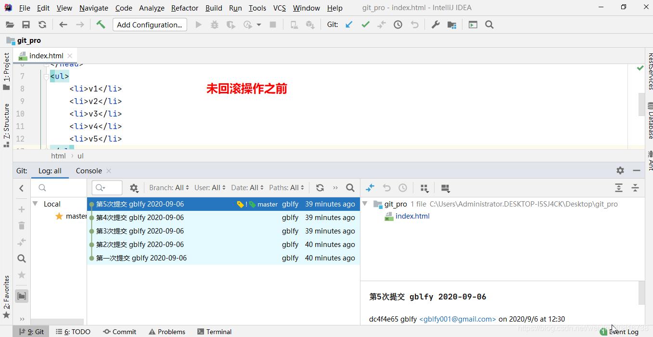Toggle the highlighted group-by-directory button in the Git tool window's left strip

click(x=22, y=296)
